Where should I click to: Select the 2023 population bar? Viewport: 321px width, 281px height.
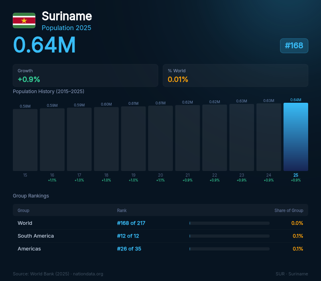[242, 137]
